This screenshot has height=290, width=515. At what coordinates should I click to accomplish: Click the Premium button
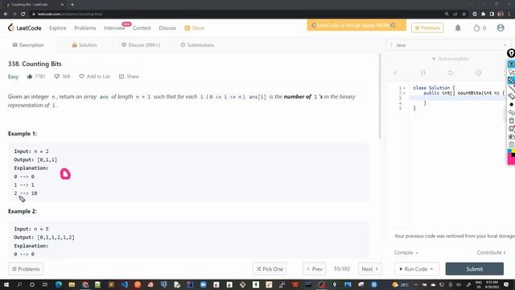pos(427,28)
